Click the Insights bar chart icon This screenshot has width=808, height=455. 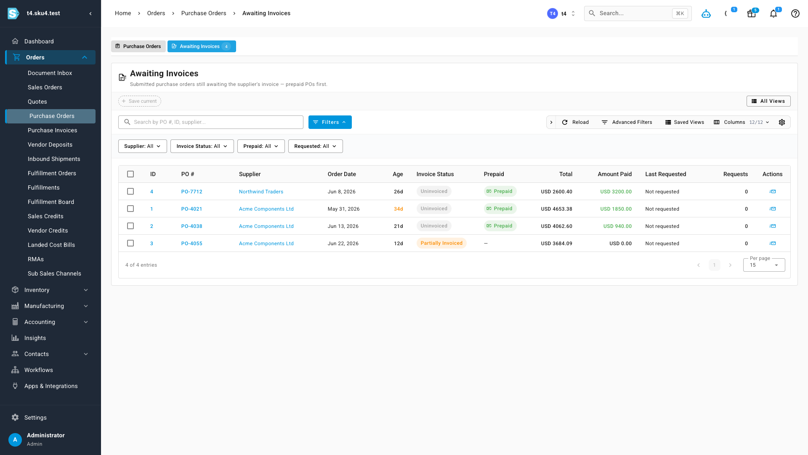click(x=15, y=338)
